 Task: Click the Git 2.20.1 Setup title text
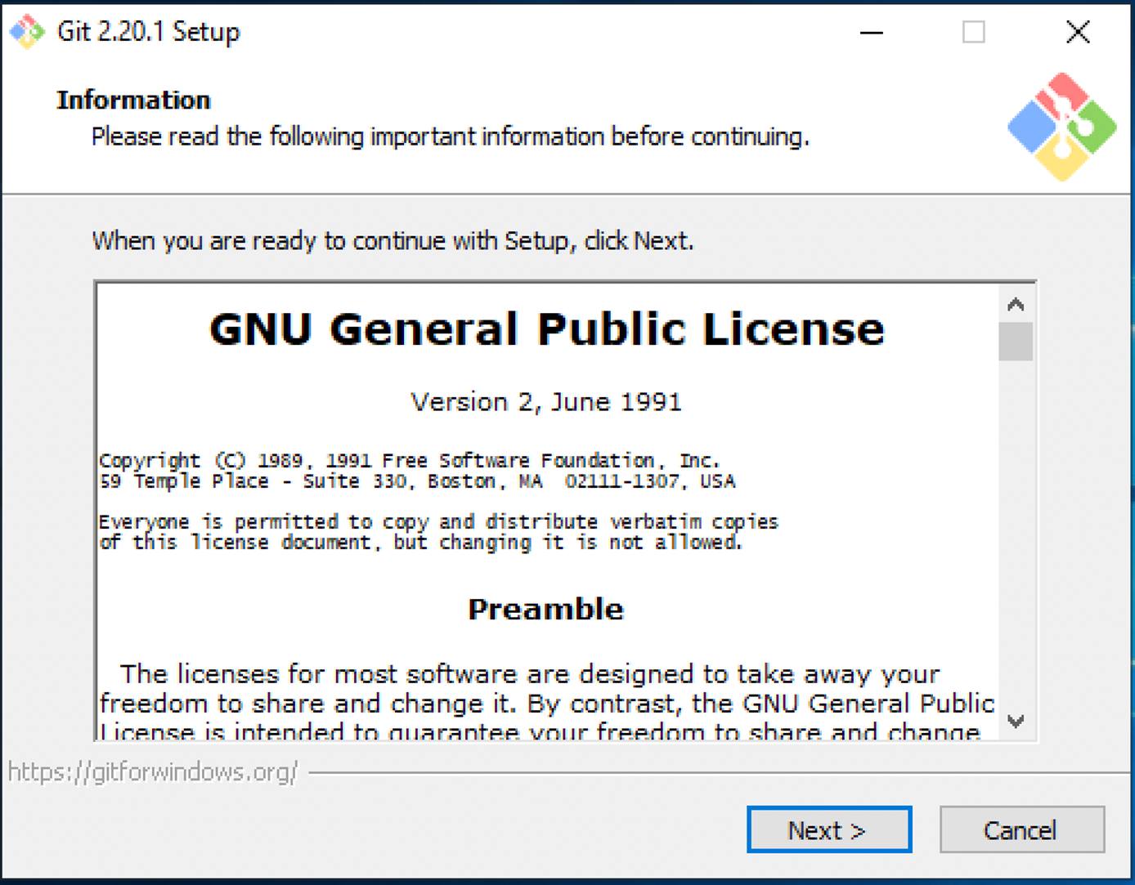[x=148, y=32]
